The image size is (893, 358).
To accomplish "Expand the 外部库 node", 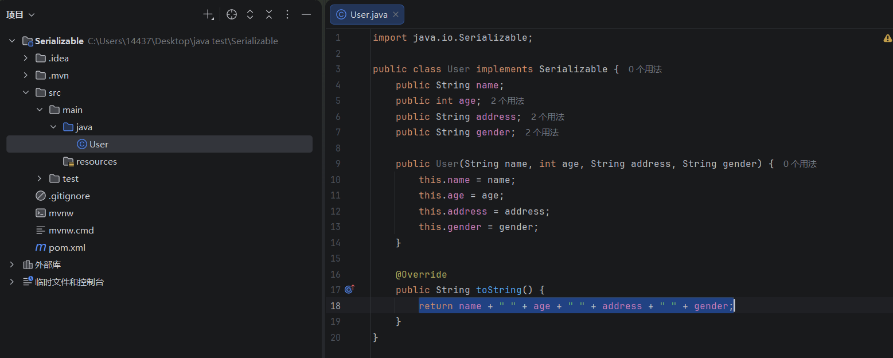I will pyautogui.click(x=11, y=264).
